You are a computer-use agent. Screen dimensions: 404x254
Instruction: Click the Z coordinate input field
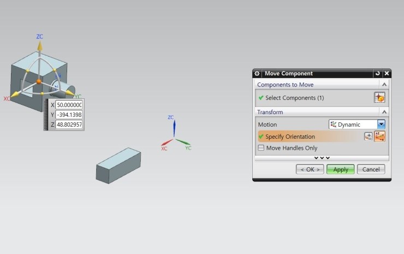(x=68, y=125)
